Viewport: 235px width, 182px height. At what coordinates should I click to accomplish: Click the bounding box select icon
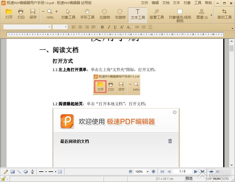click(60, 172)
